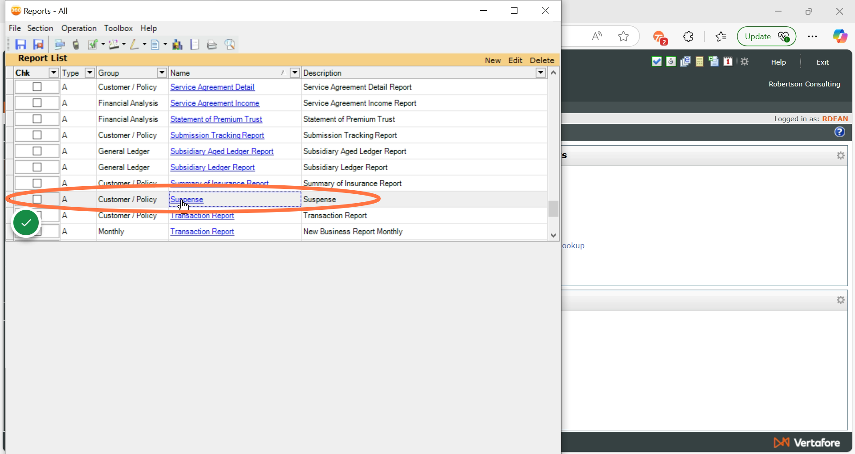Click the New button in Report List
The height and width of the screenshot is (454, 855).
(x=493, y=60)
